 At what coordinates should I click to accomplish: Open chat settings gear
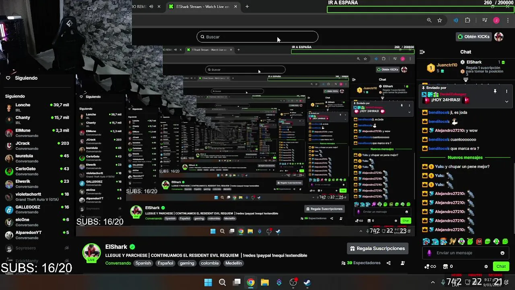486,267
